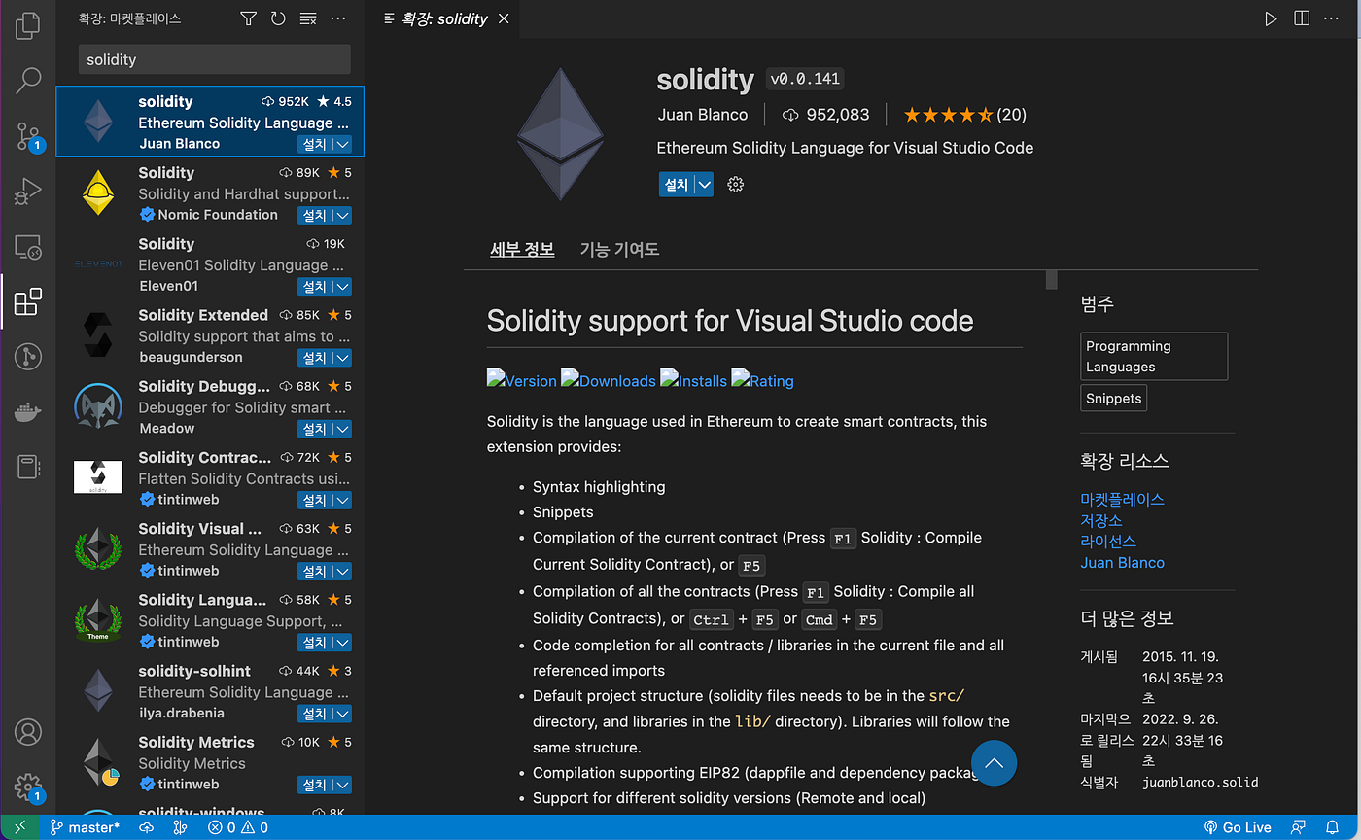Open the Accounts icon in activity bar

28,731
